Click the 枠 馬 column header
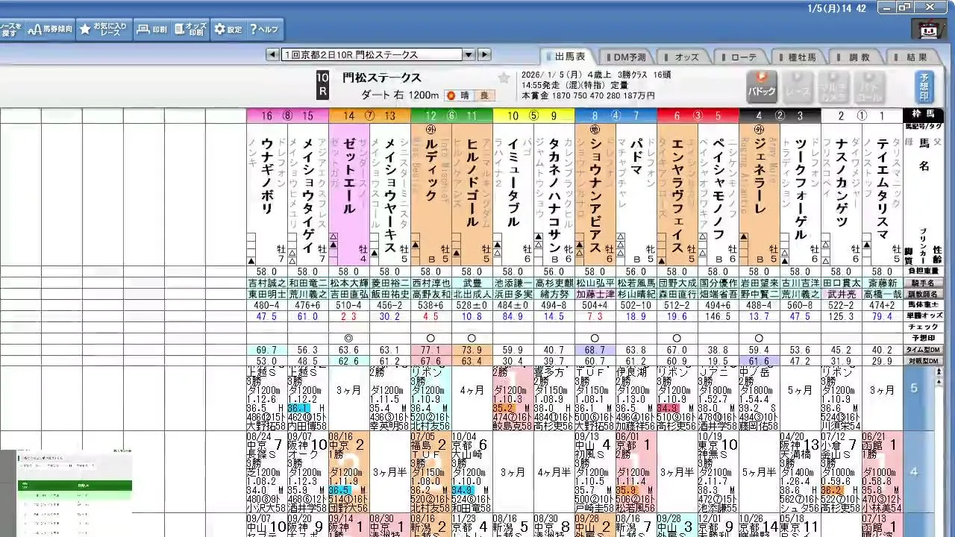The width and height of the screenshot is (955, 537). pos(924,116)
